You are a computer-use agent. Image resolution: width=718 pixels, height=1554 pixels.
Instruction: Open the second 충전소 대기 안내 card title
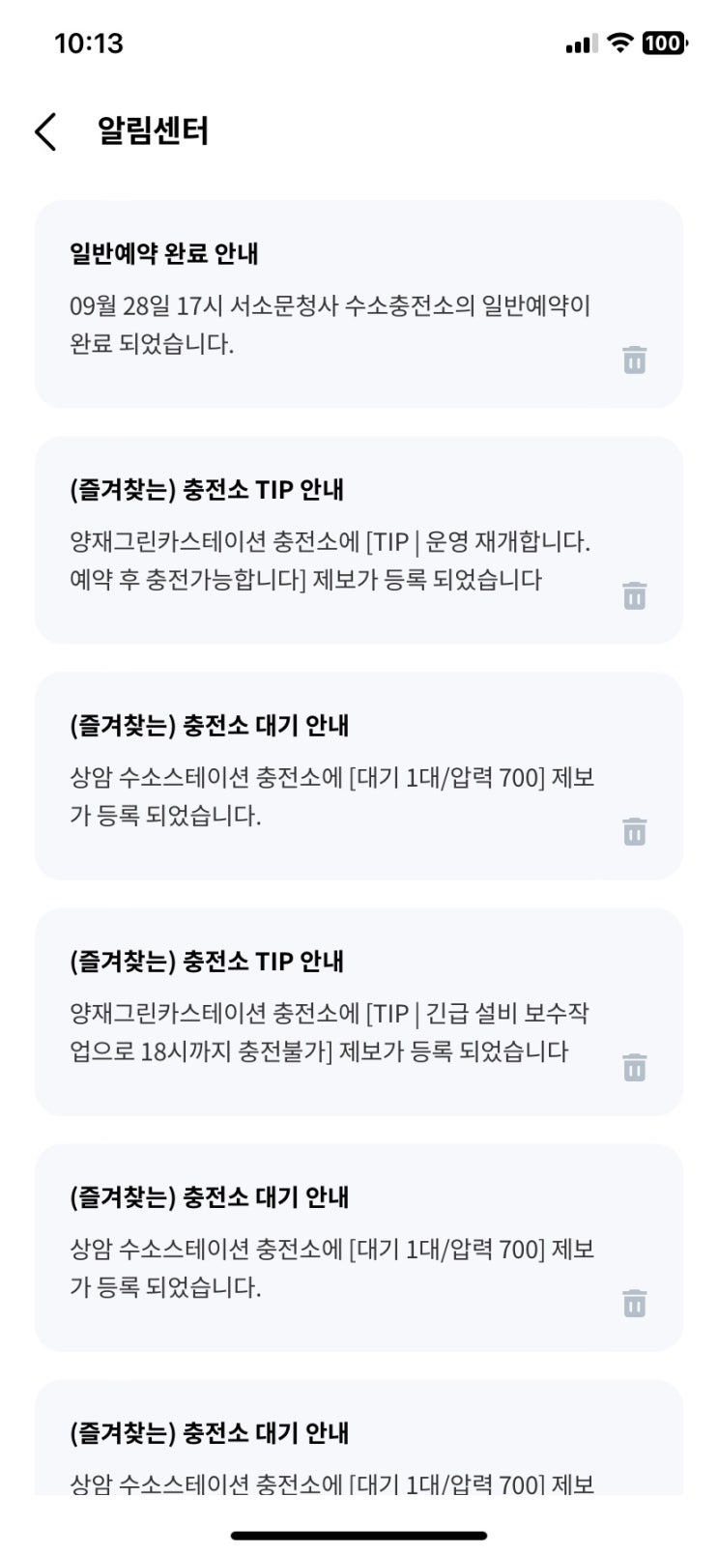click(x=209, y=1197)
